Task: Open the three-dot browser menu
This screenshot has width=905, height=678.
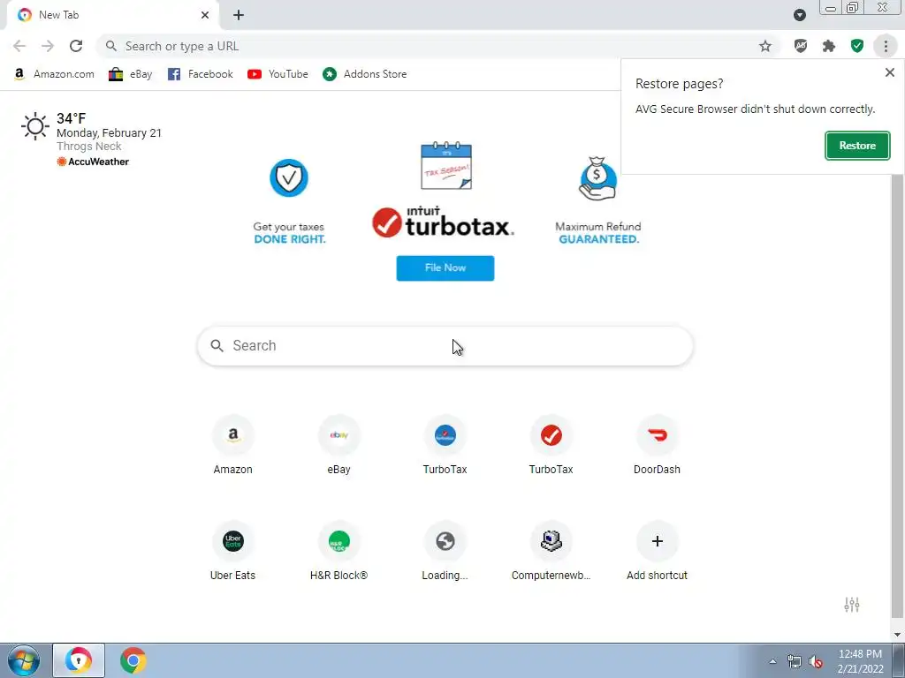Action: pos(886,46)
